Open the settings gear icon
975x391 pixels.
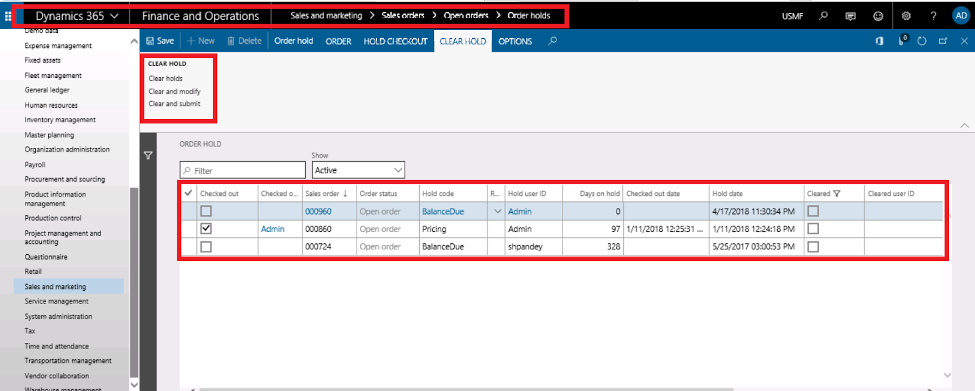tap(906, 16)
